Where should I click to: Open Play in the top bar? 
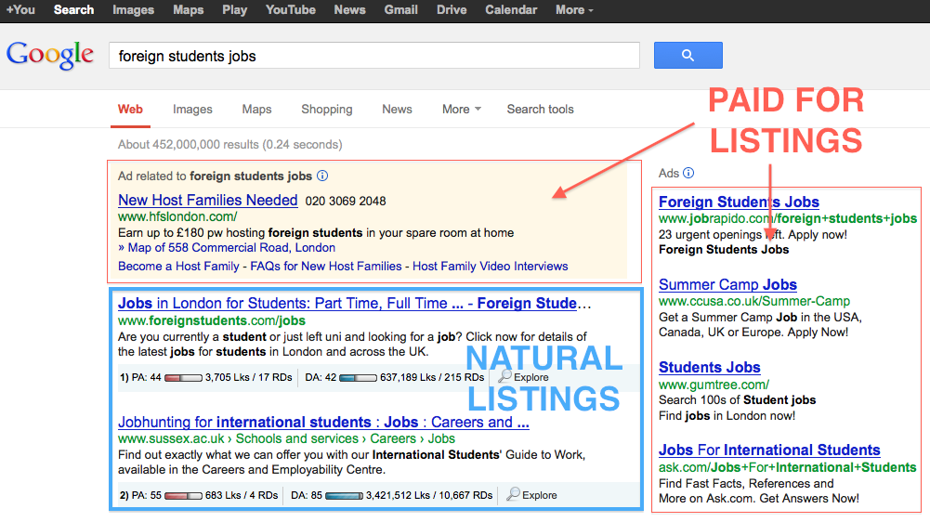[x=235, y=10]
